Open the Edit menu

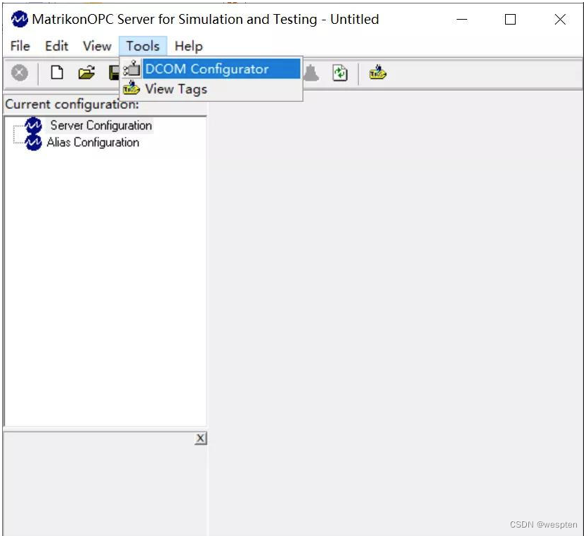pos(57,46)
